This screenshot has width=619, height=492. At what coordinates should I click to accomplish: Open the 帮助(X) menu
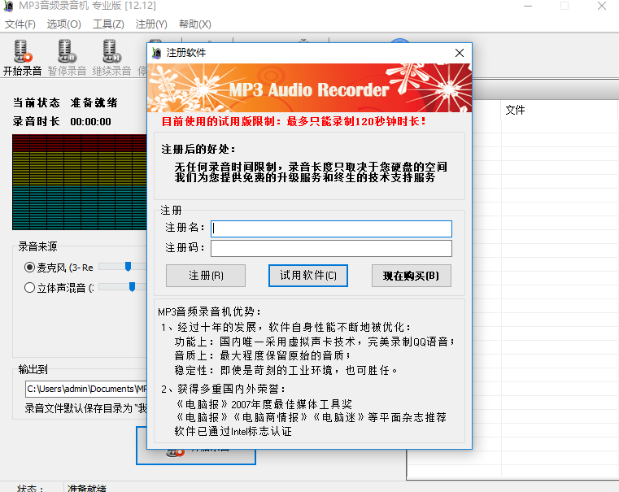[194, 24]
